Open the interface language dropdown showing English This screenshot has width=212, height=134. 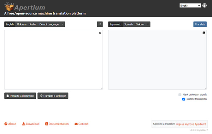pyautogui.click(x=190, y=6)
